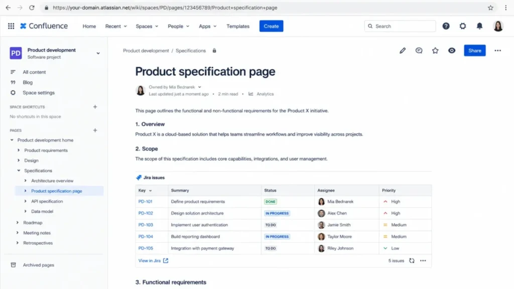
Task: Open Blog in sidebar
Action: click(x=28, y=82)
